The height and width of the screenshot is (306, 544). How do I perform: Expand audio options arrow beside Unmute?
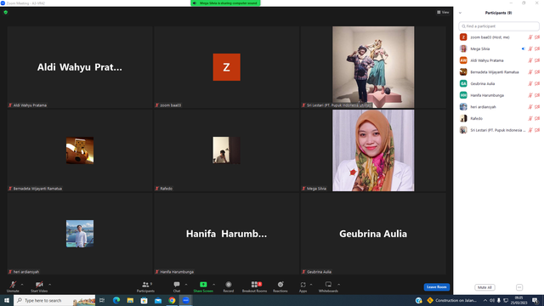pyautogui.click(x=22, y=285)
